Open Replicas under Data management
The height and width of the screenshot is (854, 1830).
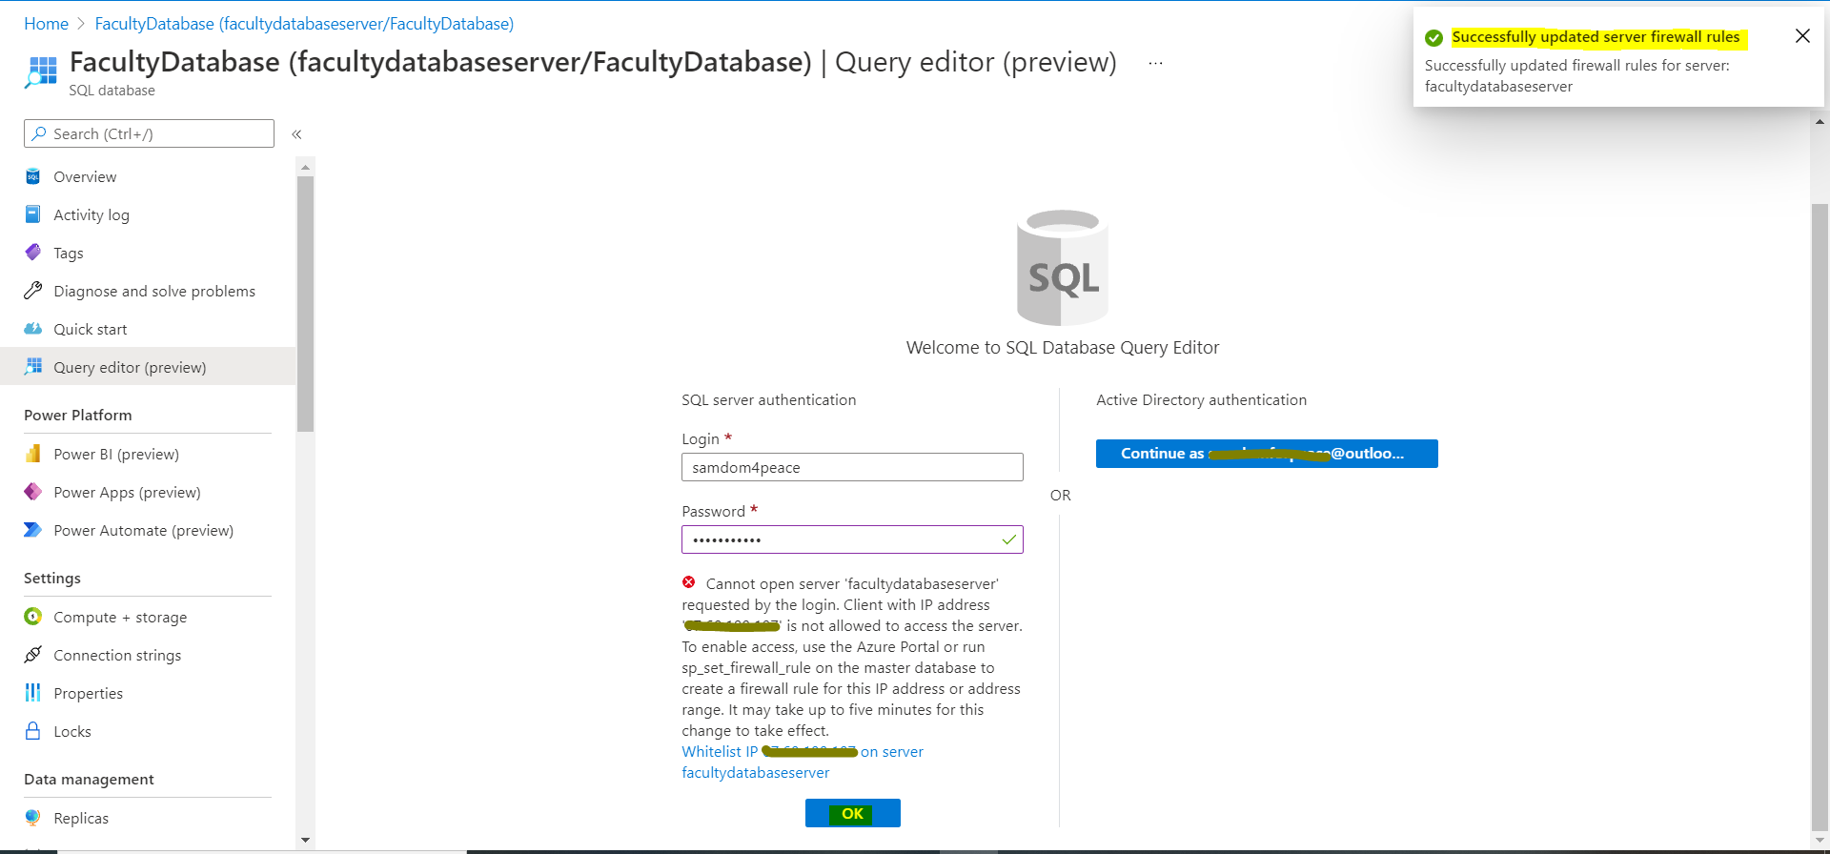148,818
